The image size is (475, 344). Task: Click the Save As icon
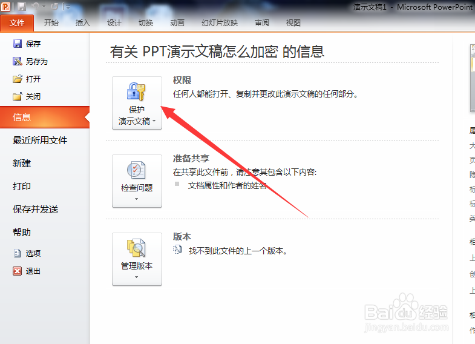tap(18, 61)
